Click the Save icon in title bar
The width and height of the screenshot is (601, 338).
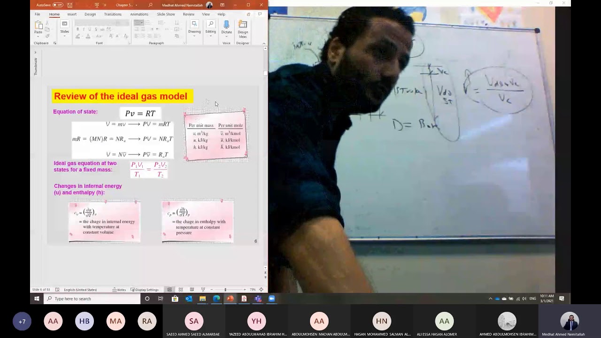tap(70, 5)
